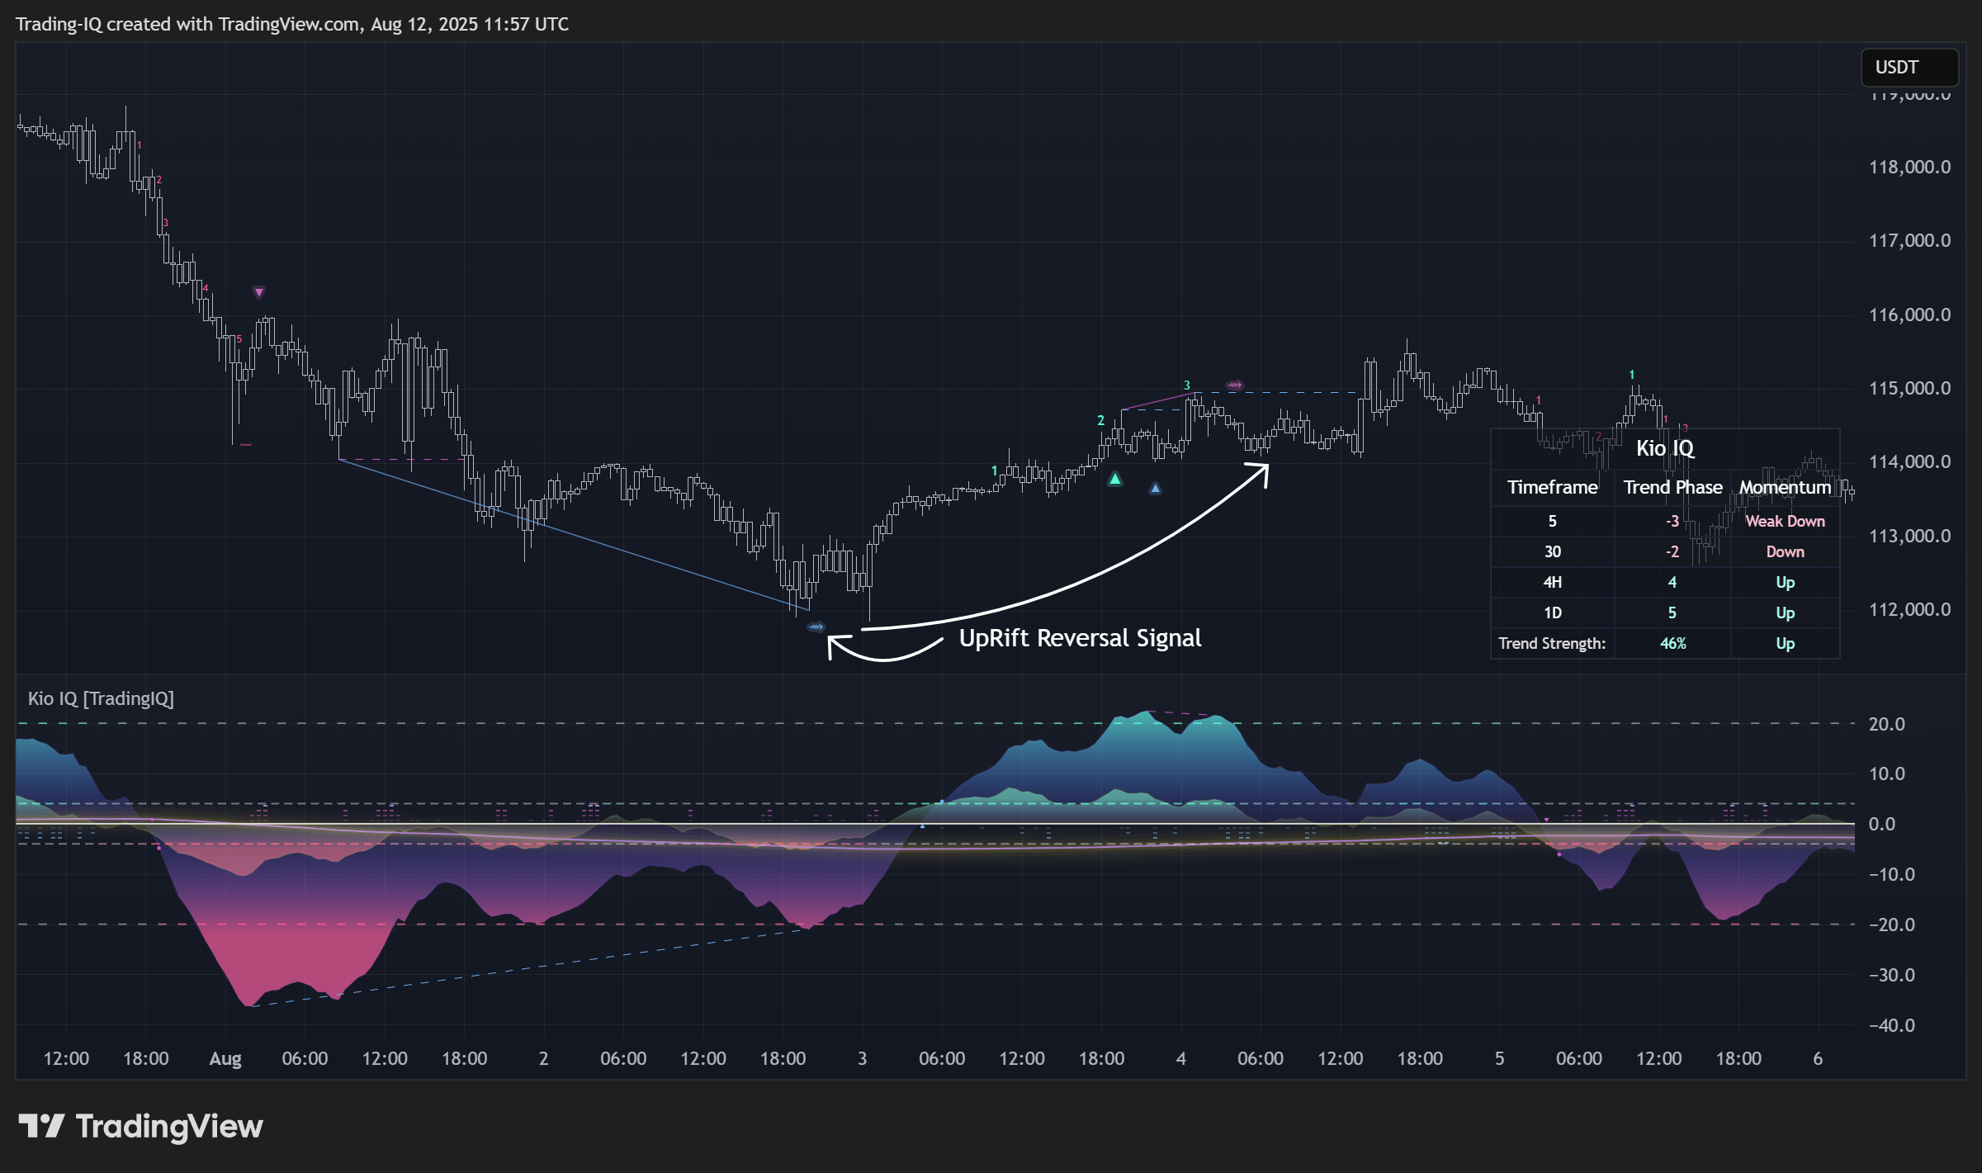Click the 46% trend strength value

click(x=1672, y=643)
